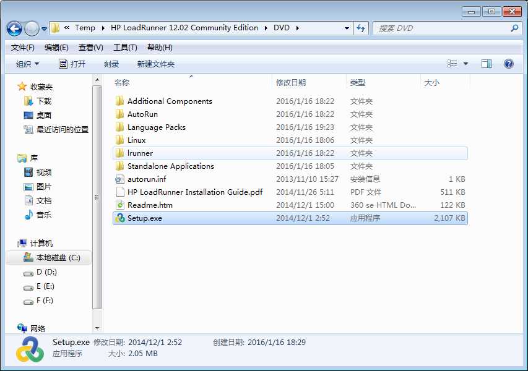
Task: Open address bar history dropdown
Action: pos(347,28)
